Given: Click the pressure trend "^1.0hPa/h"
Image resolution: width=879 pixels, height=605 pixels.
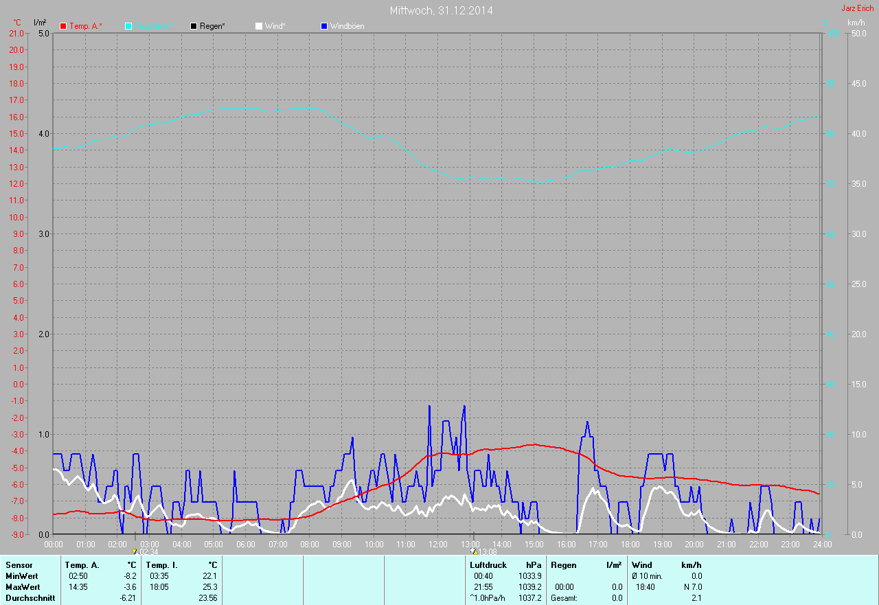Looking at the screenshot, I should tap(488, 598).
